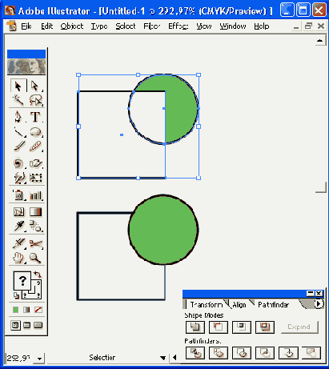Choose the Blend tool
The height and width of the screenshot is (369, 329).
(x=35, y=227)
